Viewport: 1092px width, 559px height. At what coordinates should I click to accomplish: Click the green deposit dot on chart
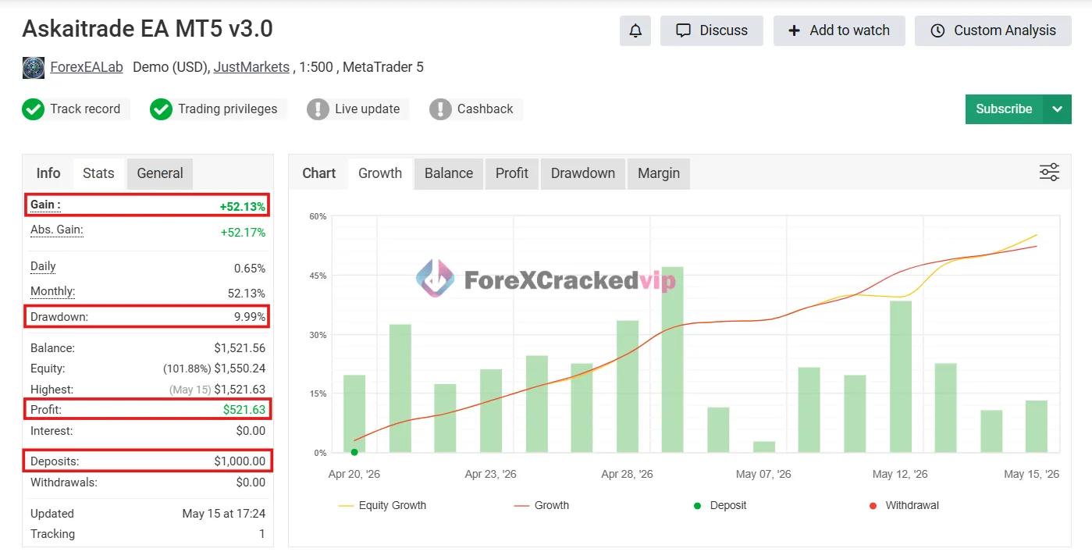tap(354, 452)
